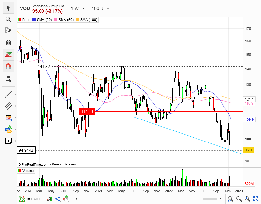This screenshot has width=261, height=204.
Task: Click the pink 118.9 SMA value tag
Action: click(249, 103)
